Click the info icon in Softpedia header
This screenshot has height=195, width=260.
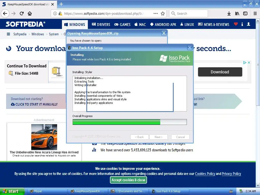tap(242, 24)
